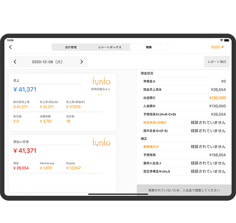Click the 10:09 clock in status bar
Viewport: 236px width, 223px height.
pos(10,40)
